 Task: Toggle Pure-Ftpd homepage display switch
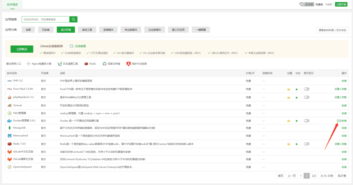[306, 89]
